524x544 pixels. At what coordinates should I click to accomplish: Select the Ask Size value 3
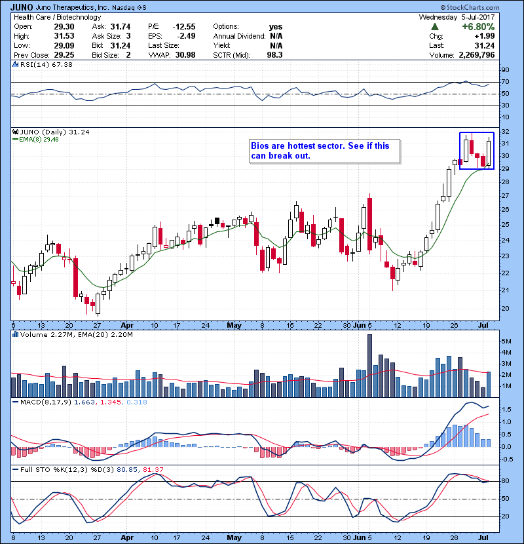[x=128, y=36]
